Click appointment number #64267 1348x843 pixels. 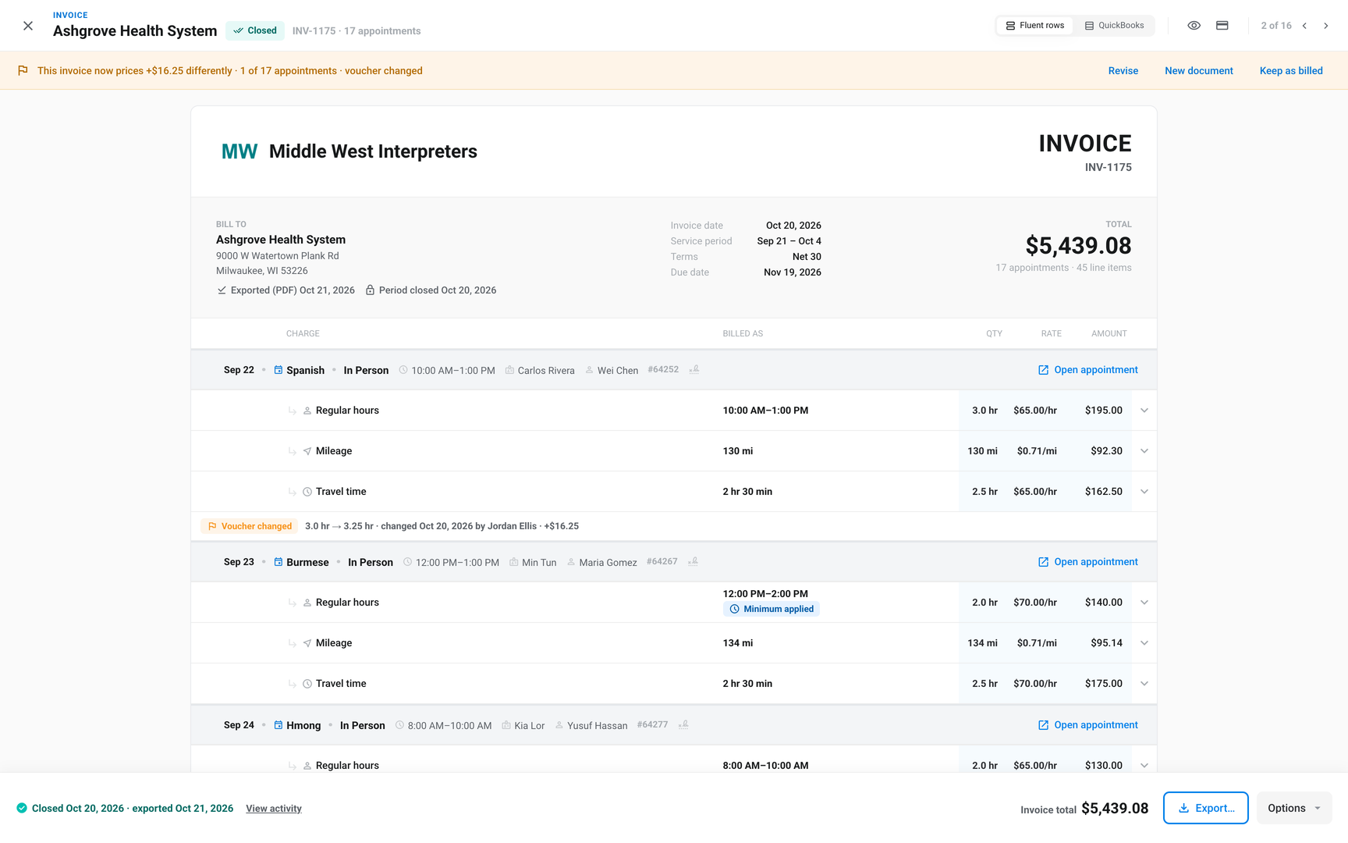pos(662,562)
